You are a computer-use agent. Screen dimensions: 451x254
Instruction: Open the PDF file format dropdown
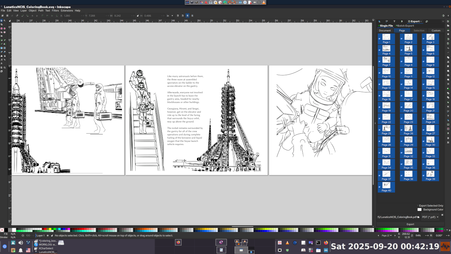click(x=430, y=217)
